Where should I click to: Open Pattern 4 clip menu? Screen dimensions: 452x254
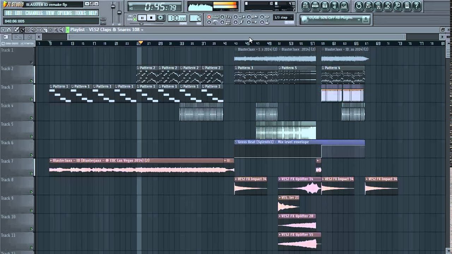(x=323, y=68)
